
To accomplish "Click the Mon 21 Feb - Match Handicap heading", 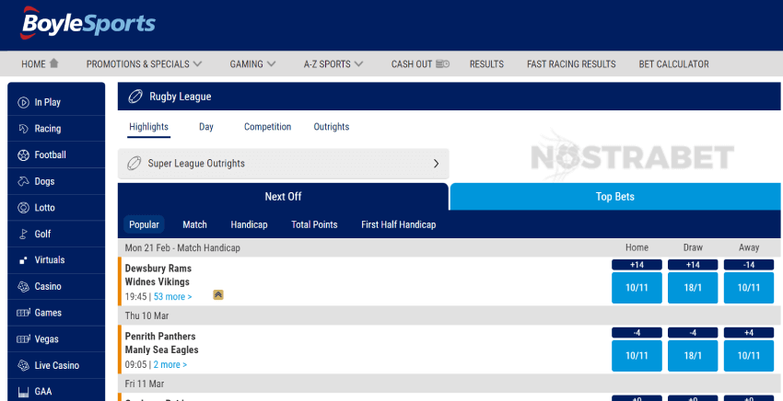I will pos(182,248).
